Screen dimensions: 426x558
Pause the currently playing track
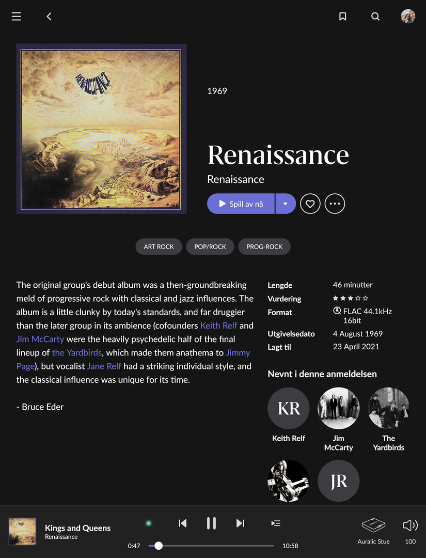click(x=211, y=523)
